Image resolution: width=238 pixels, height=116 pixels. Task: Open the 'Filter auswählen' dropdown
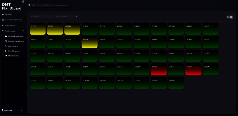click(x=66, y=17)
